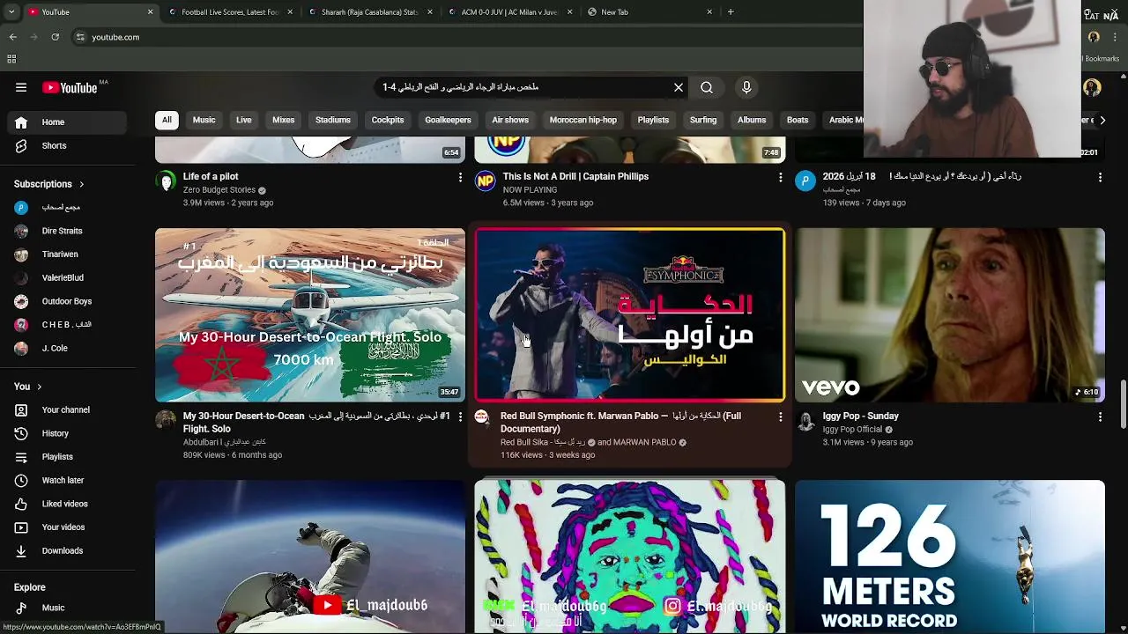Expand the You section
The width and height of the screenshot is (1128, 634).
(27, 387)
